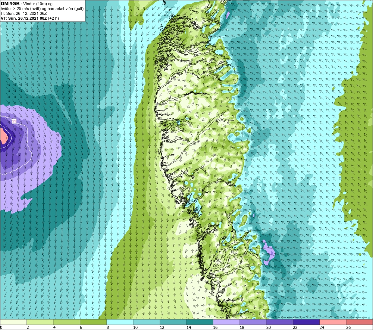Click the "VT: Sun. 26.12.2021 08Z" valid time

[x=24, y=18]
